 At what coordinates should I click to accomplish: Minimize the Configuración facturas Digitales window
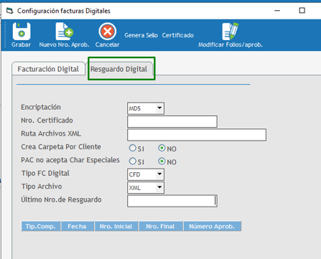tap(277, 11)
